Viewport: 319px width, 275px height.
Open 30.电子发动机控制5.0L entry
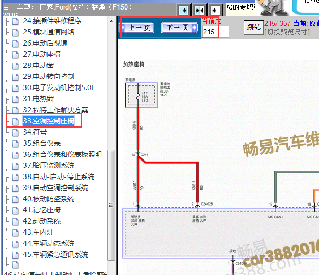pyautogui.click(x=59, y=88)
